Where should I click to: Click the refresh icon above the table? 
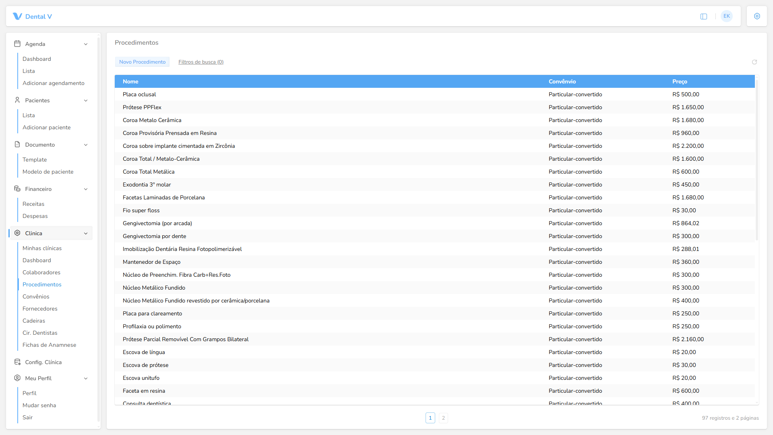pos(754,62)
